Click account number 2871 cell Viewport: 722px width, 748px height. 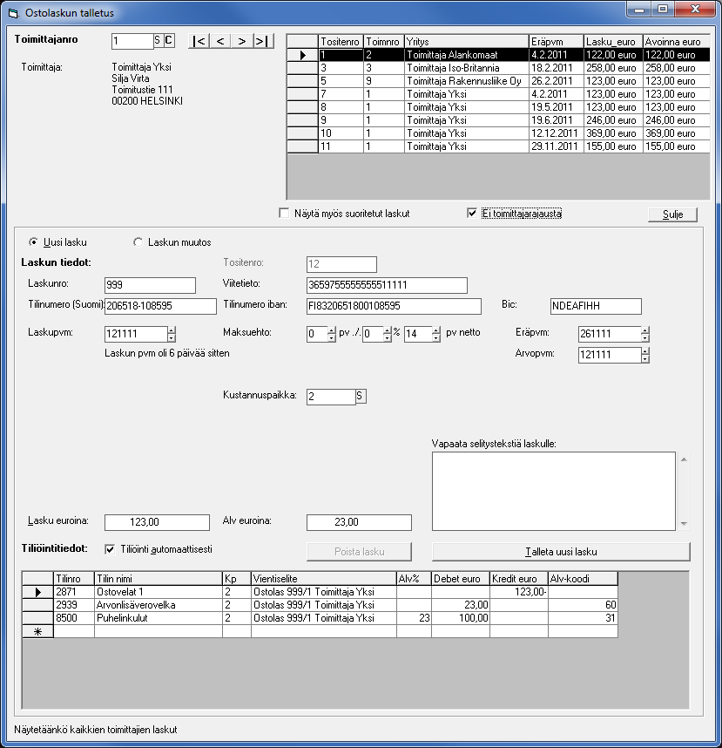74,592
